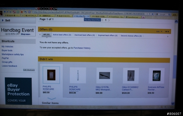This screenshot has width=183, height=116.
Task: Open the $60.00 PHILIPS SONICARE thumbnail
Action: point(51,75)
